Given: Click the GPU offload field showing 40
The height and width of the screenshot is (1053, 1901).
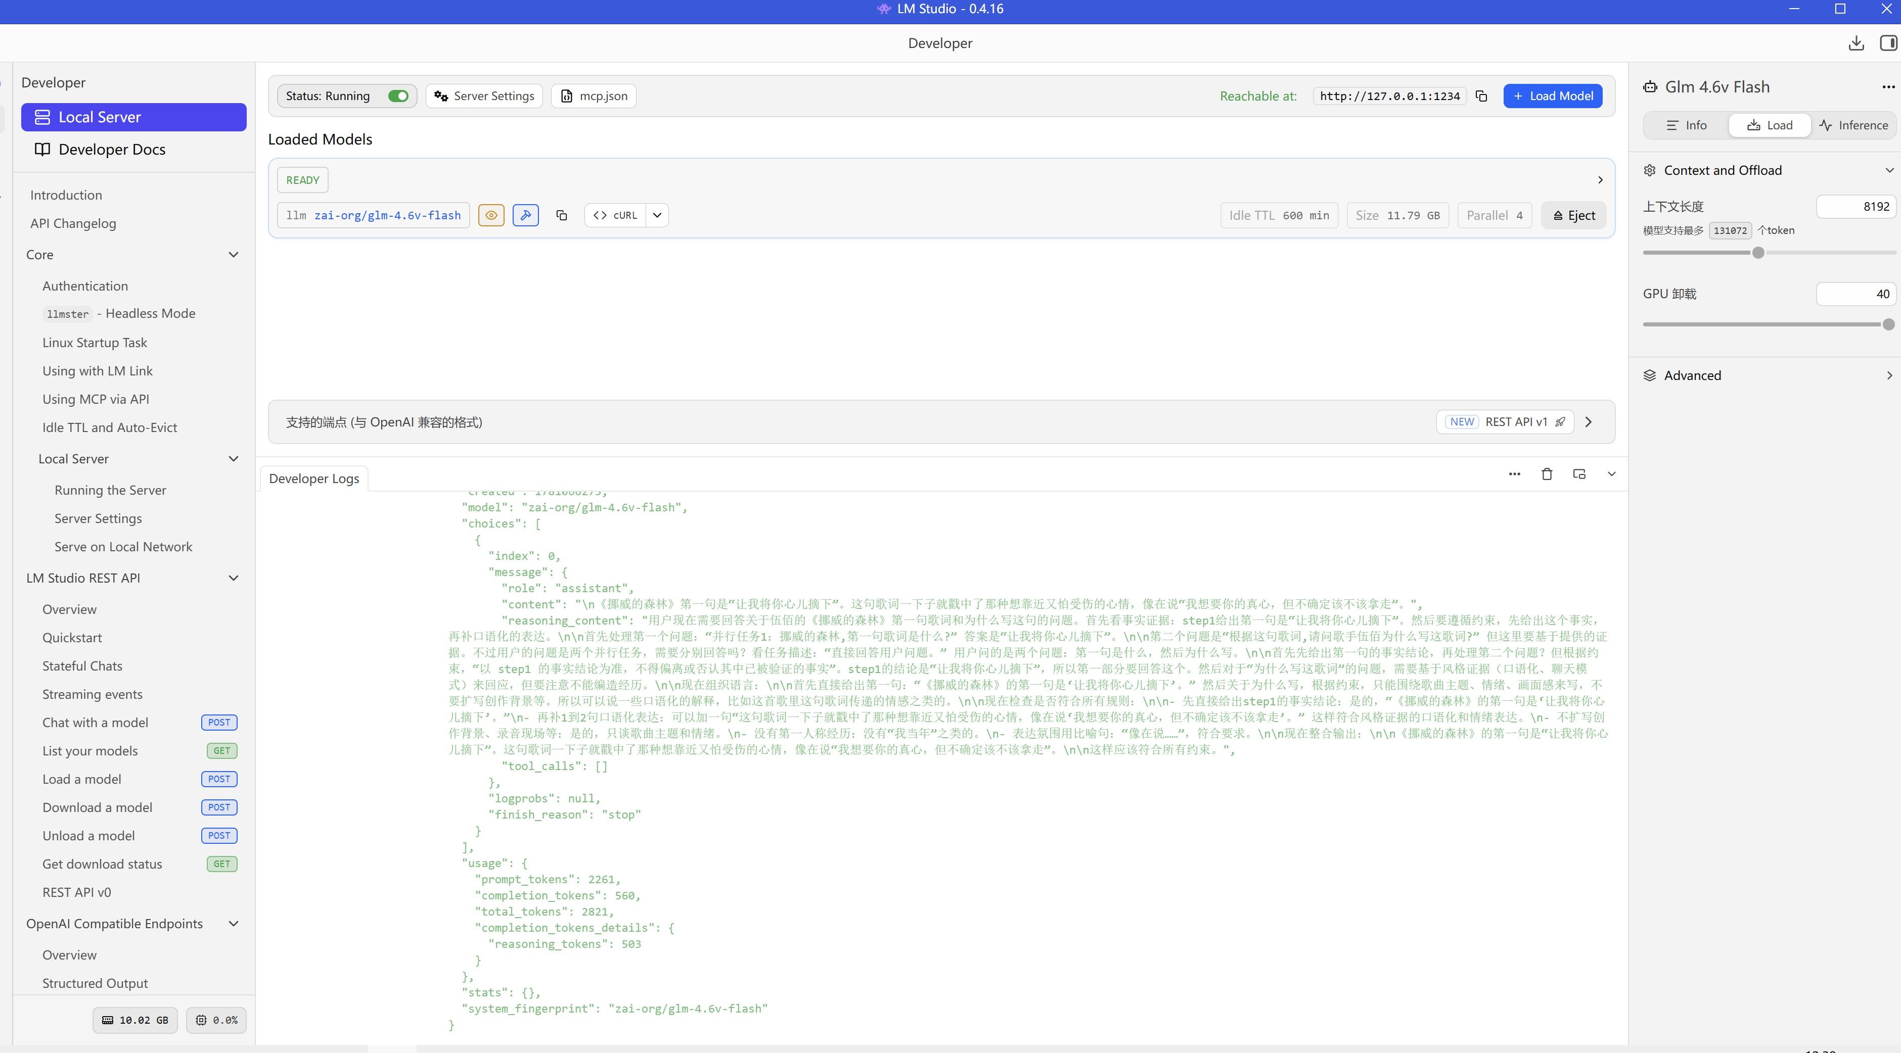Looking at the screenshot, I should (x=1856, y=294).
